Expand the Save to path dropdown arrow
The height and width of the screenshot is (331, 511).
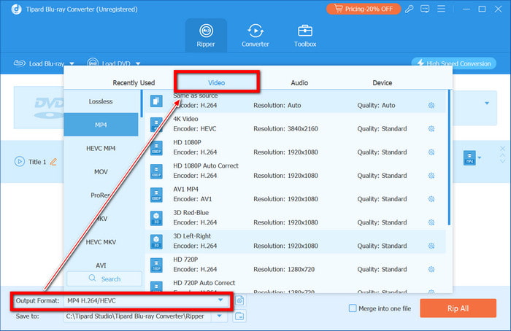tap(219, 316)
